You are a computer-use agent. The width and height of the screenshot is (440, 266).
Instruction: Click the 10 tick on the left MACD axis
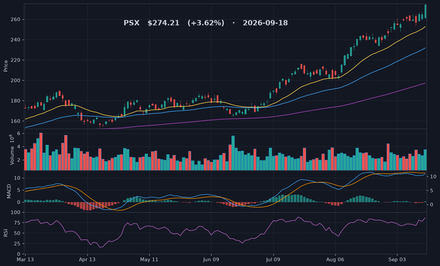[18, 178]
